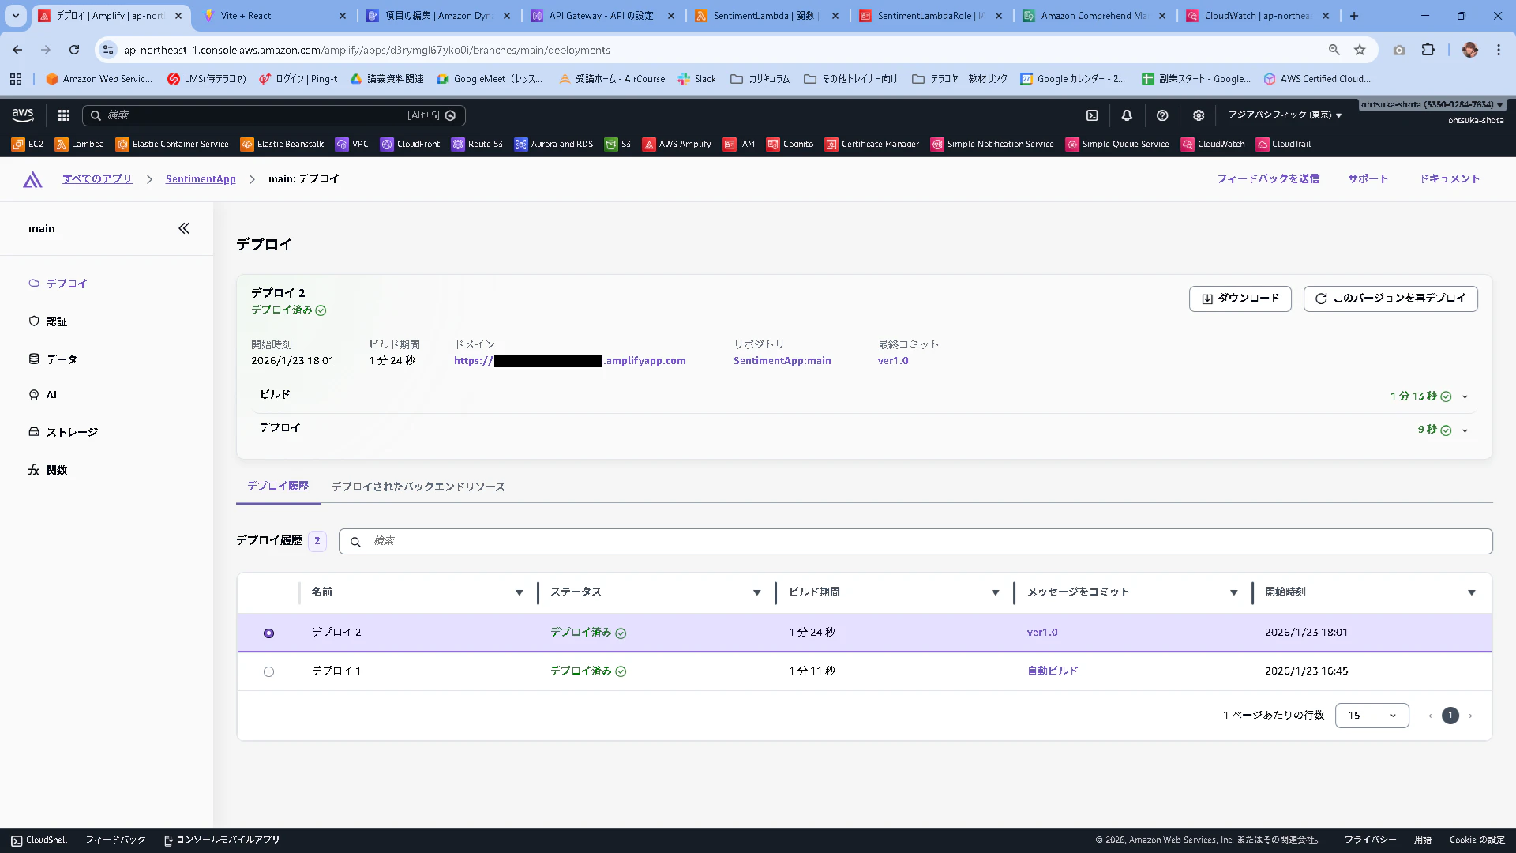Expand the ビルド step details chevron
Screen dimensions: 1516x853
1465,396
